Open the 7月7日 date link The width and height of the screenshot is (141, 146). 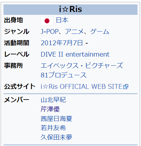(x=72, y=43)
